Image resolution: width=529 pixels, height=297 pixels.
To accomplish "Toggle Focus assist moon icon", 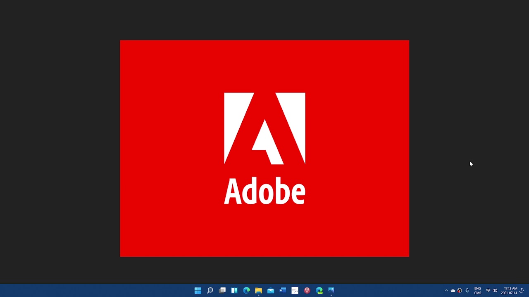I will click(522, 290).
